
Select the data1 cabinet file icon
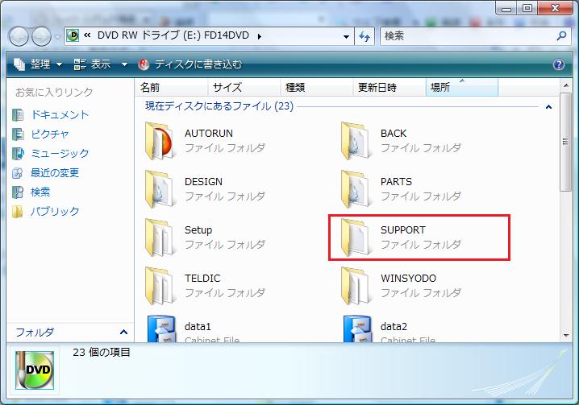tap(161, 329)
